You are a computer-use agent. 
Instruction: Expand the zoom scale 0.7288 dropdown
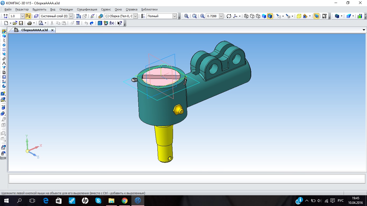point(221,16)
